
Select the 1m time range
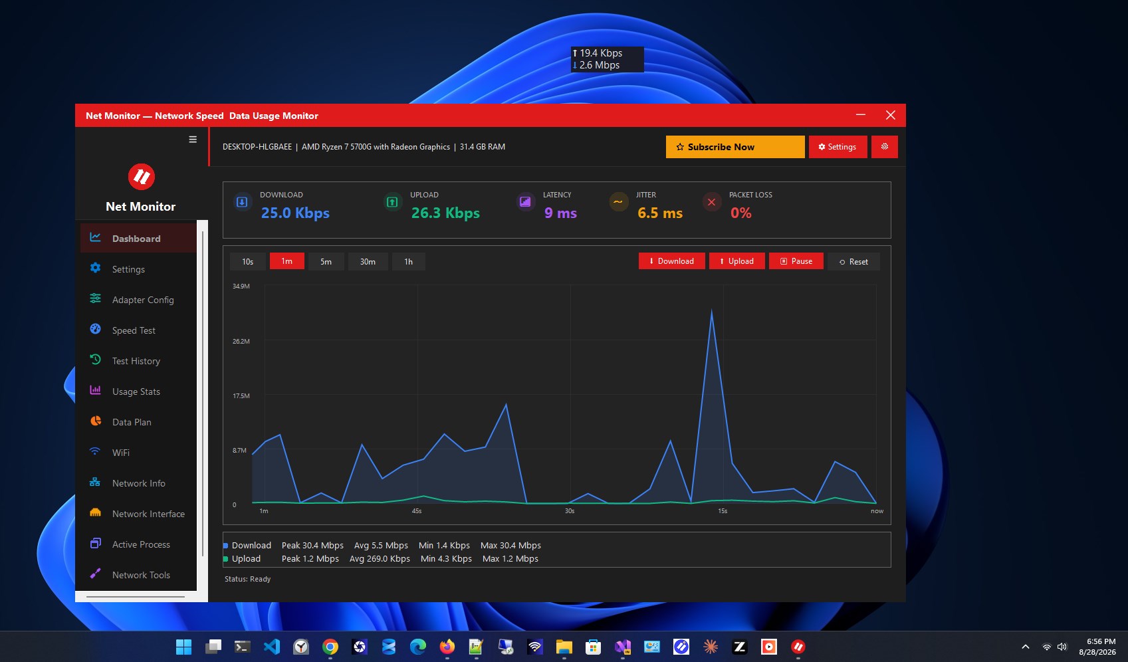point(287,261)
